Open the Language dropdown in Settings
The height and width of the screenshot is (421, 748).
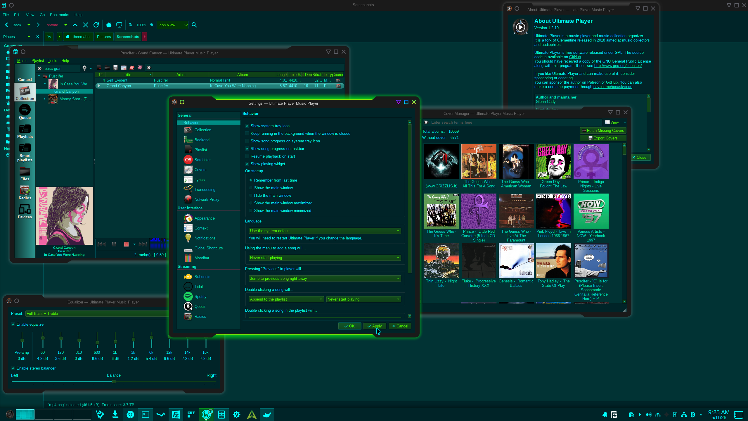click(325, 231)
